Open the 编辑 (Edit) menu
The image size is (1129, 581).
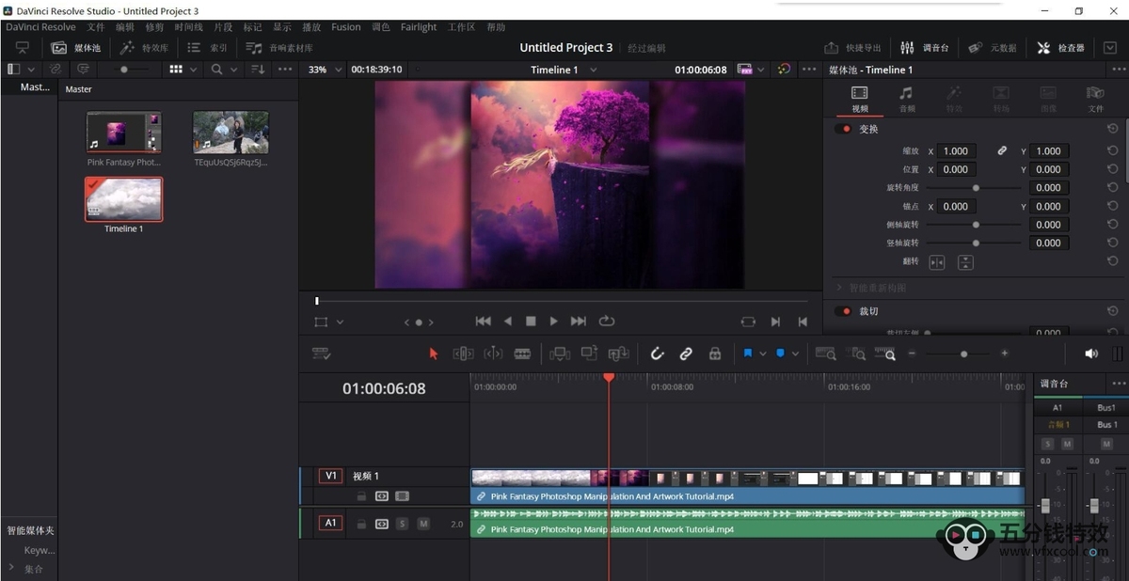coord(125,27)
